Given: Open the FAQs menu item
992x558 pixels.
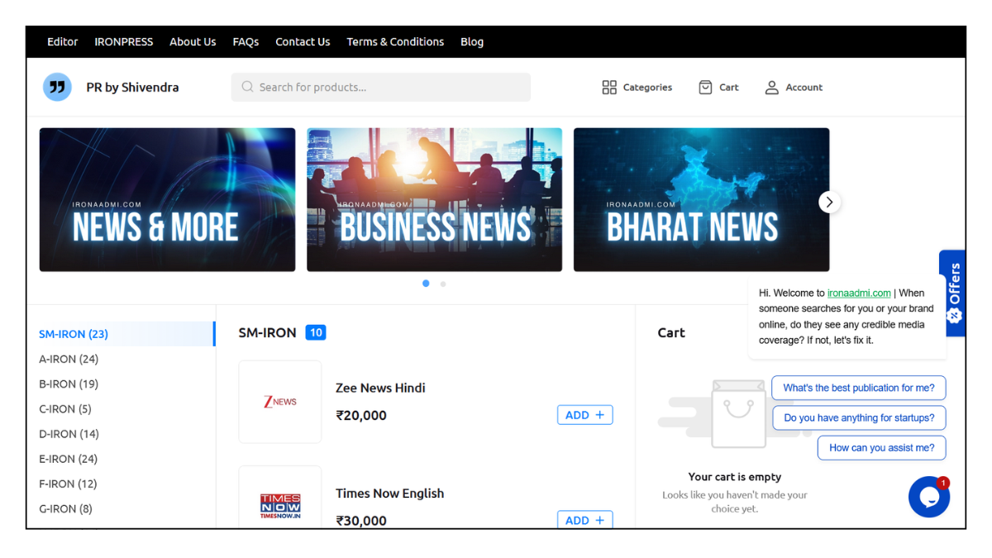Looking at the screenshot, I should click(x=246, y=41).
